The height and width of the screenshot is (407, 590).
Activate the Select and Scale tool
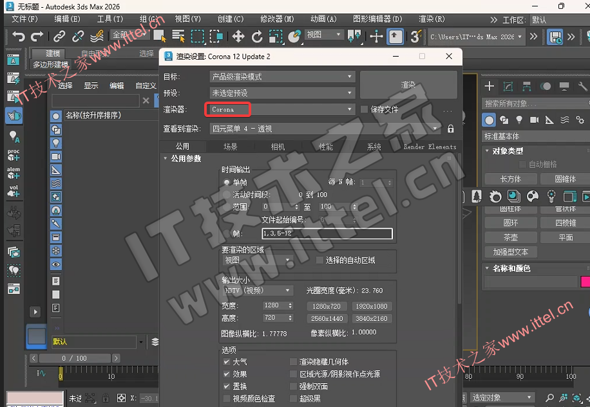point(276,37)
